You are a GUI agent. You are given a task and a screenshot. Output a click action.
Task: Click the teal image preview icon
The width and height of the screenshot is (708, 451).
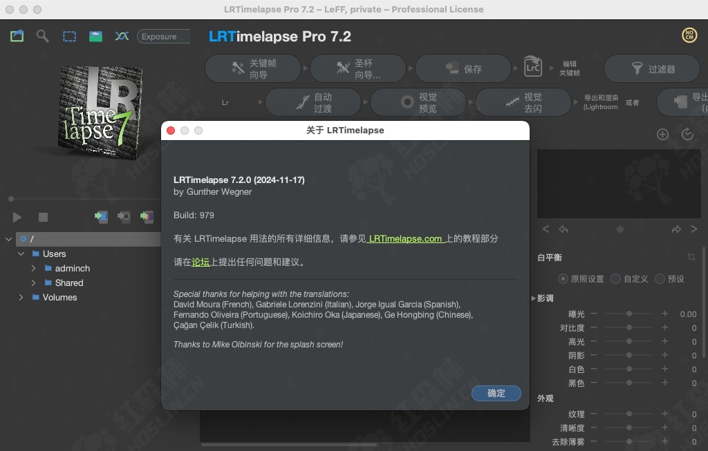pos(95,37)
